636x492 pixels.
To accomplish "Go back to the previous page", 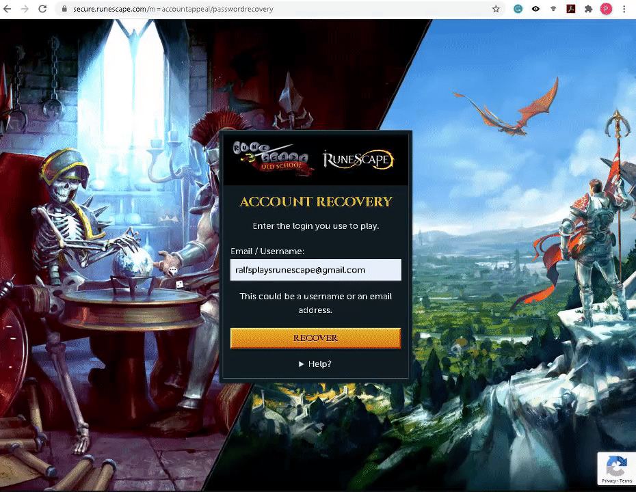I will pyautogui.click(x=8, y=8).
